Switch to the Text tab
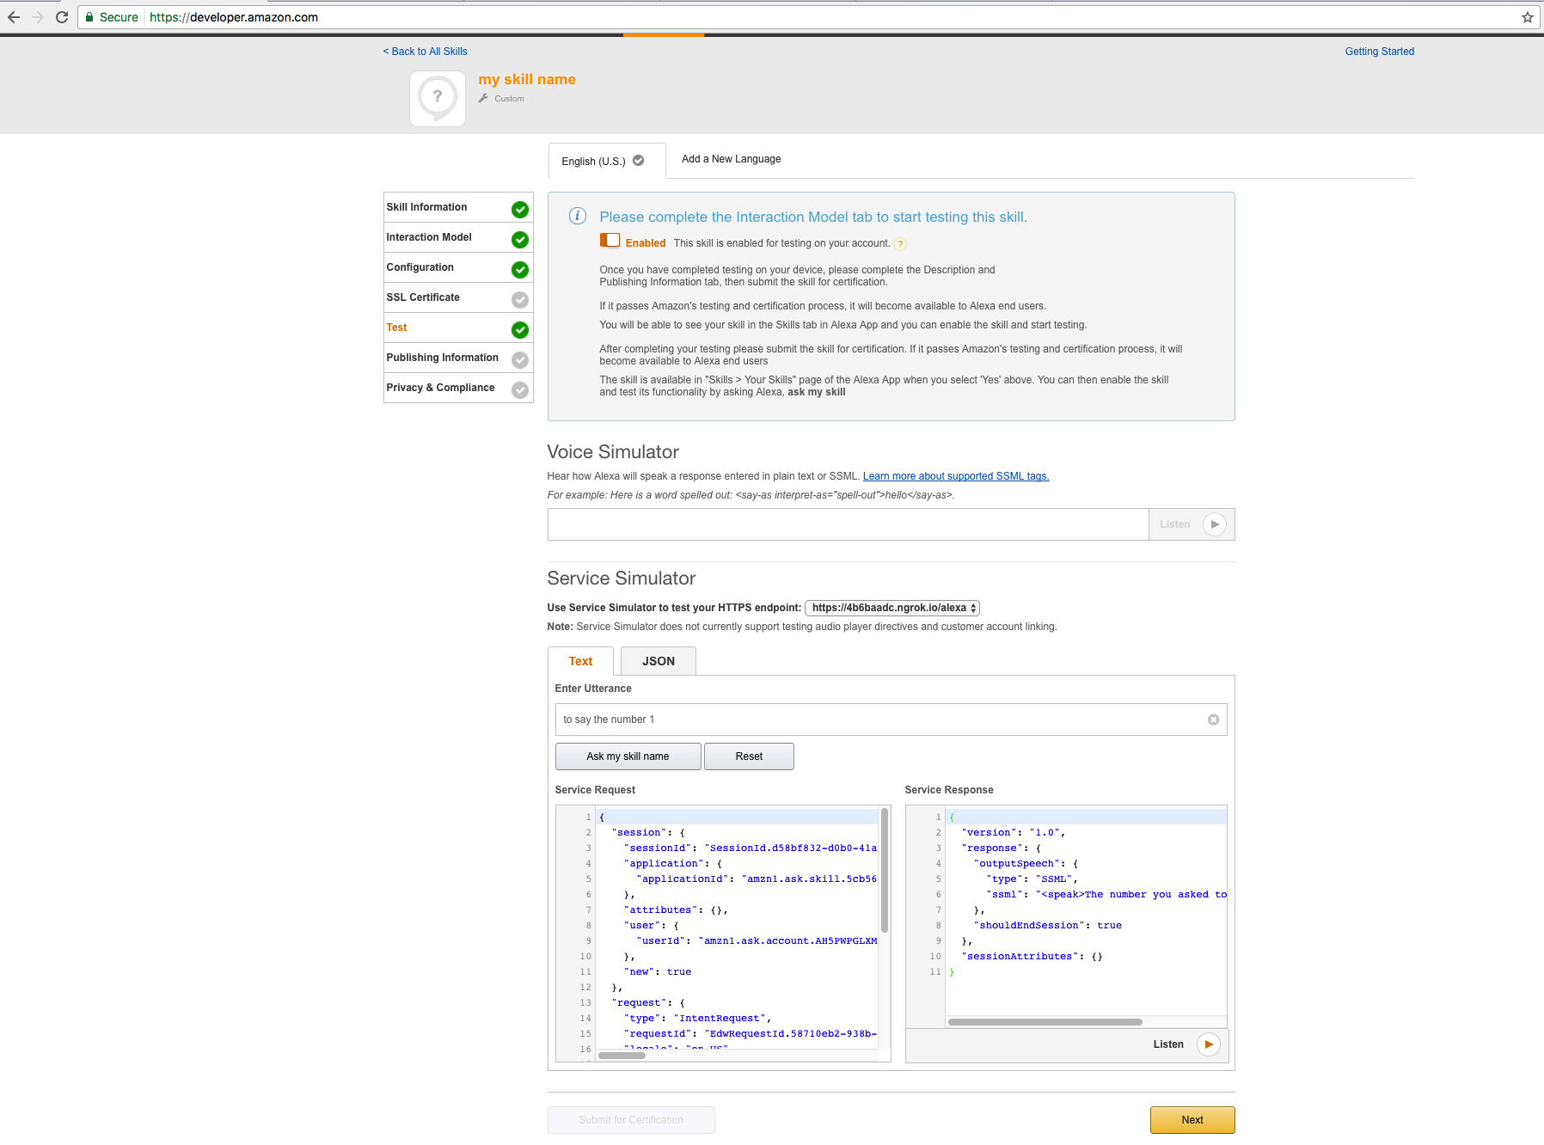Screen dimensions: 1544x1145 (x=580, y=661)
